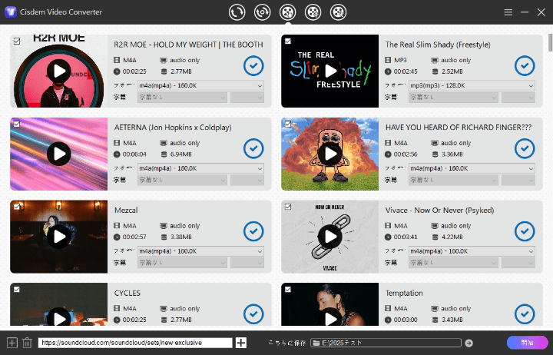Expand subtitle dropdown for Vivace

tap(454, 263)
